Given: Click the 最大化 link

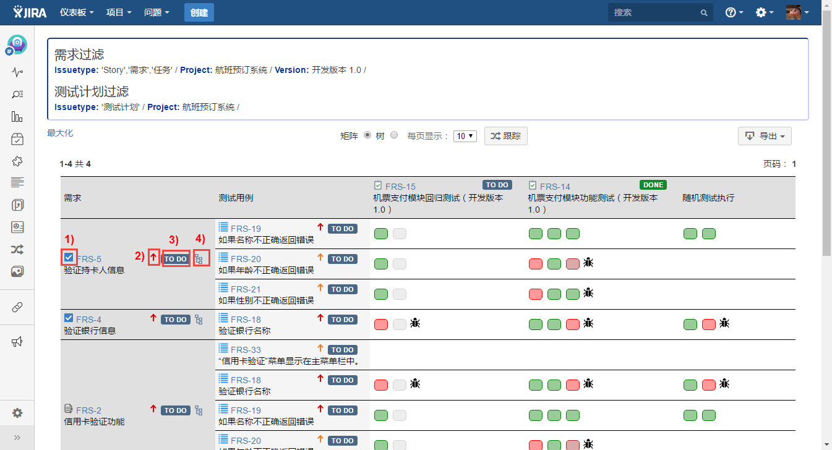Looking at the screenshot, I should coord(60,133).
